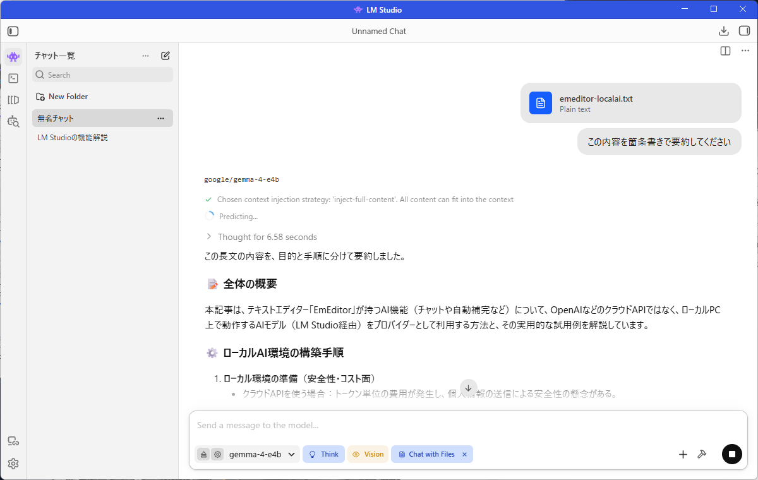758x480 pixels.
Task: Open the settings gear in sidebar
Action: click(13, 464)
